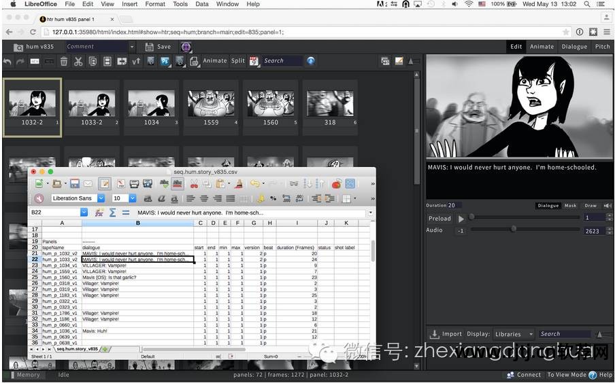
Task: Click the export as PDF icon
Action: click(120, 183)
